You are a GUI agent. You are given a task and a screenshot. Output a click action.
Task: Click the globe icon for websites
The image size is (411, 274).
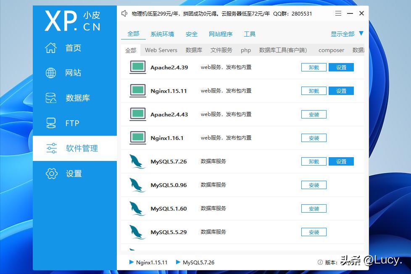(x=51, y=73)
